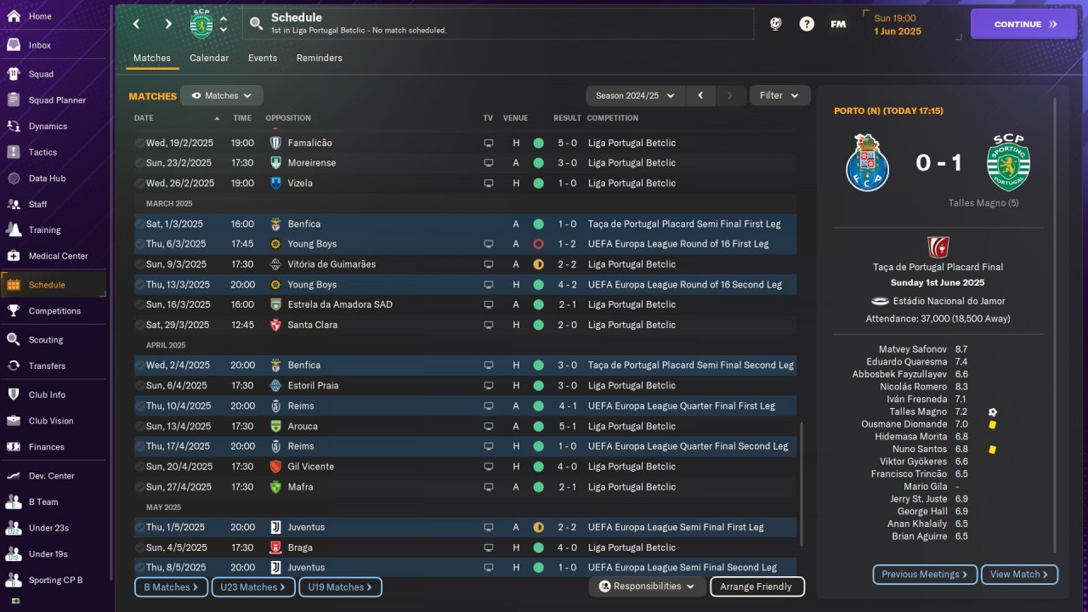Click the Porto crest in match summary
Screen dimensions: 1088x612
[867, 162]
